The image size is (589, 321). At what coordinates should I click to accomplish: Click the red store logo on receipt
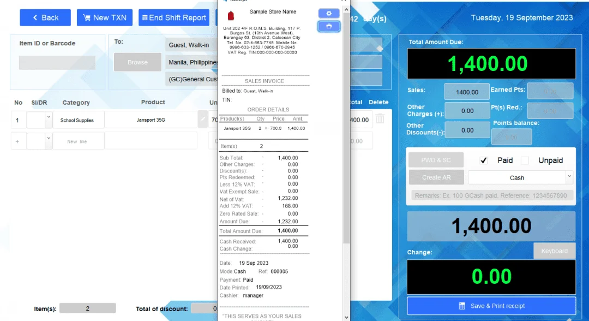click(231, 16)
